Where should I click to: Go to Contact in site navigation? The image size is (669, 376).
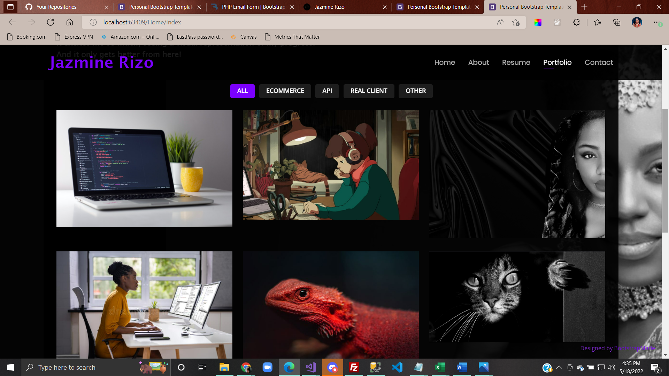[x=599, y=62]
